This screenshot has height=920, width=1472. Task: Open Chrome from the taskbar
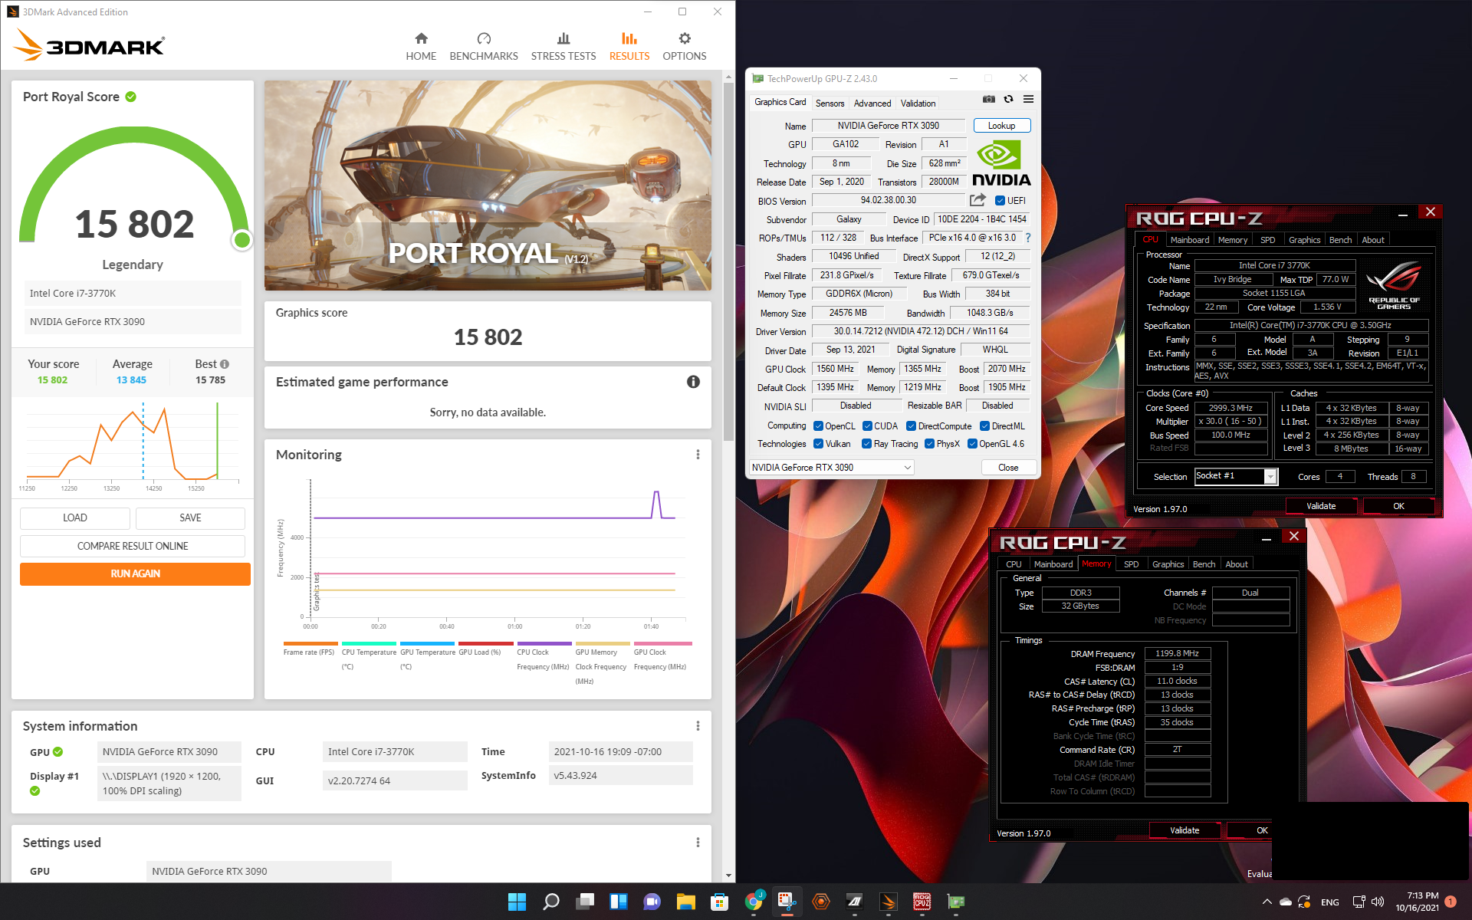tap(754, 902)
